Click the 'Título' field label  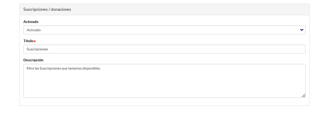pyautogui.click(x=28, y=41)
